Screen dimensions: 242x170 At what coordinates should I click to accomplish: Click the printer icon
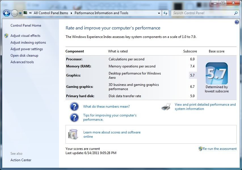coord(166,107)
